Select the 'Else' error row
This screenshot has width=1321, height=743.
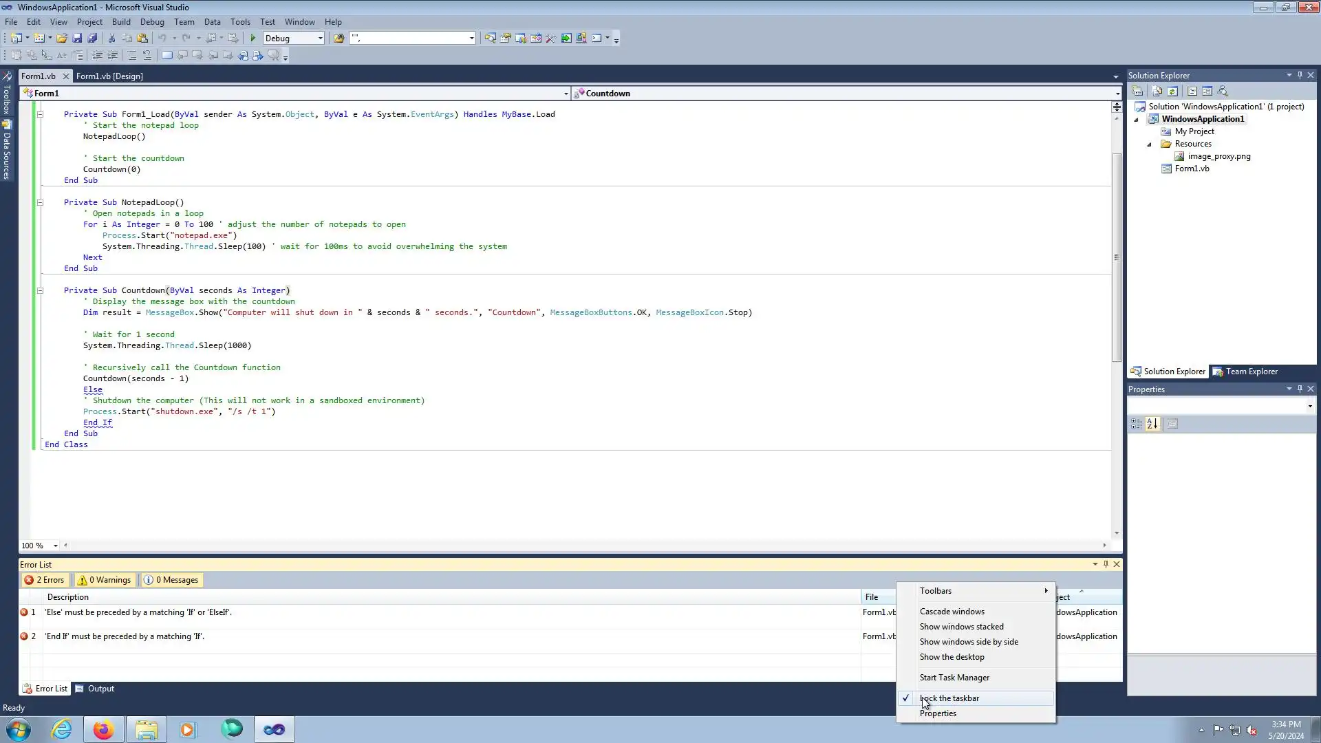pos(138,612)
